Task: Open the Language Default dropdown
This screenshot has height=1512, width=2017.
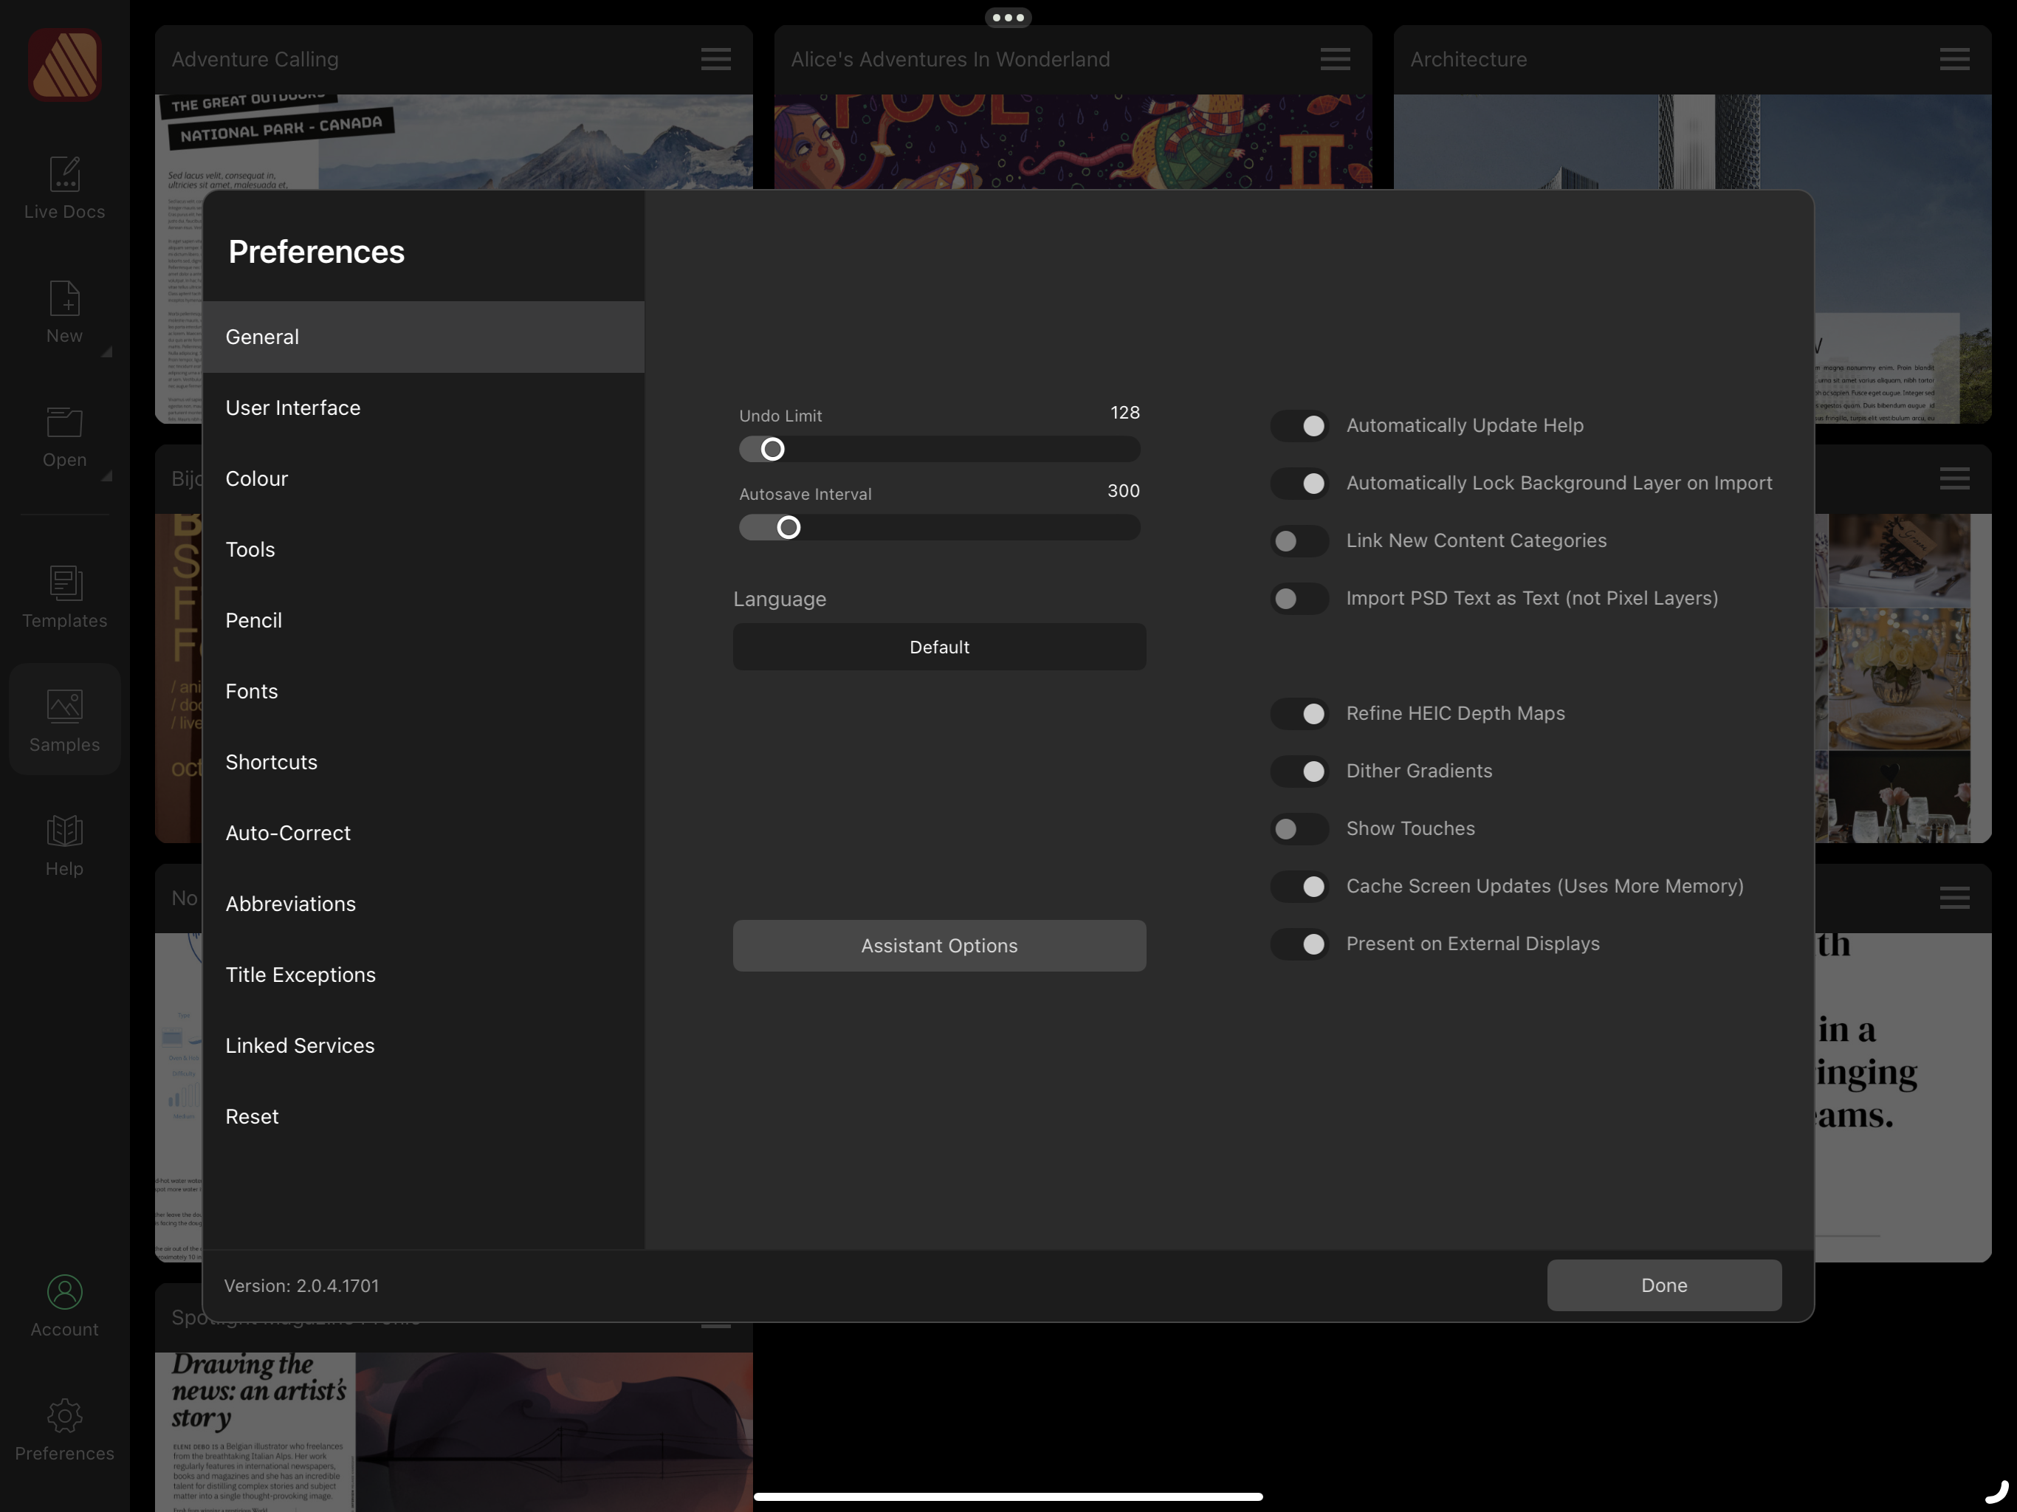Action: pyautogui.click(x=939, y=647)
